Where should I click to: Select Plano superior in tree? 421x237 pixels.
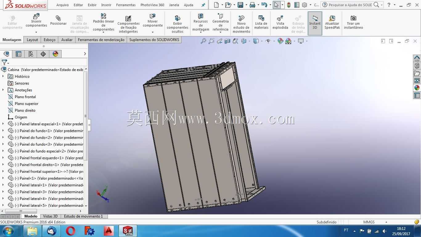pos(27,103)
